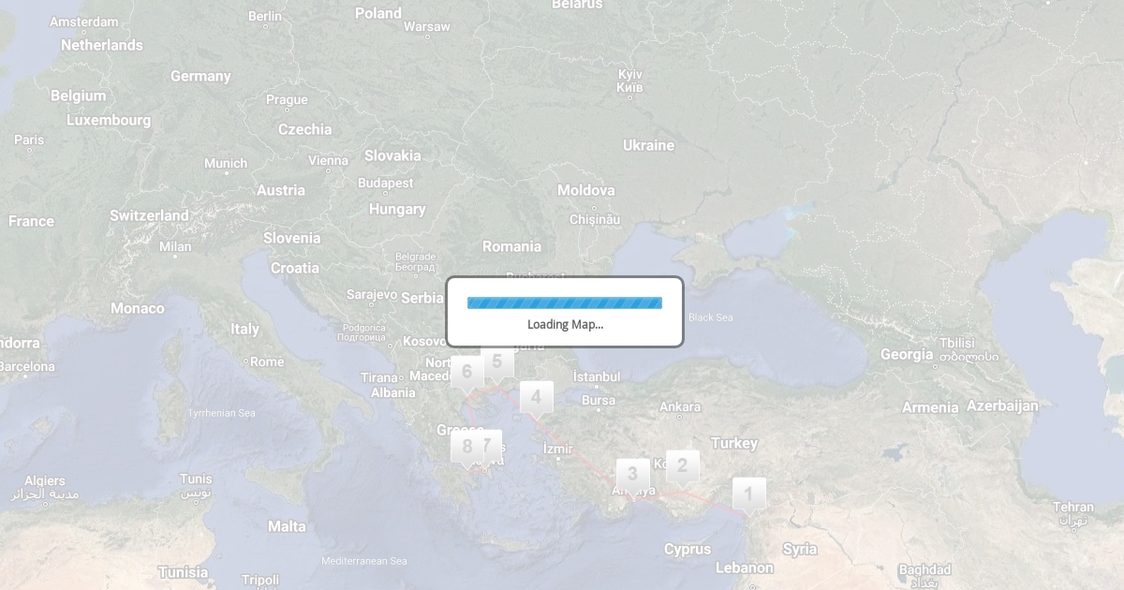Select map marker number 4

pos(536,398)
